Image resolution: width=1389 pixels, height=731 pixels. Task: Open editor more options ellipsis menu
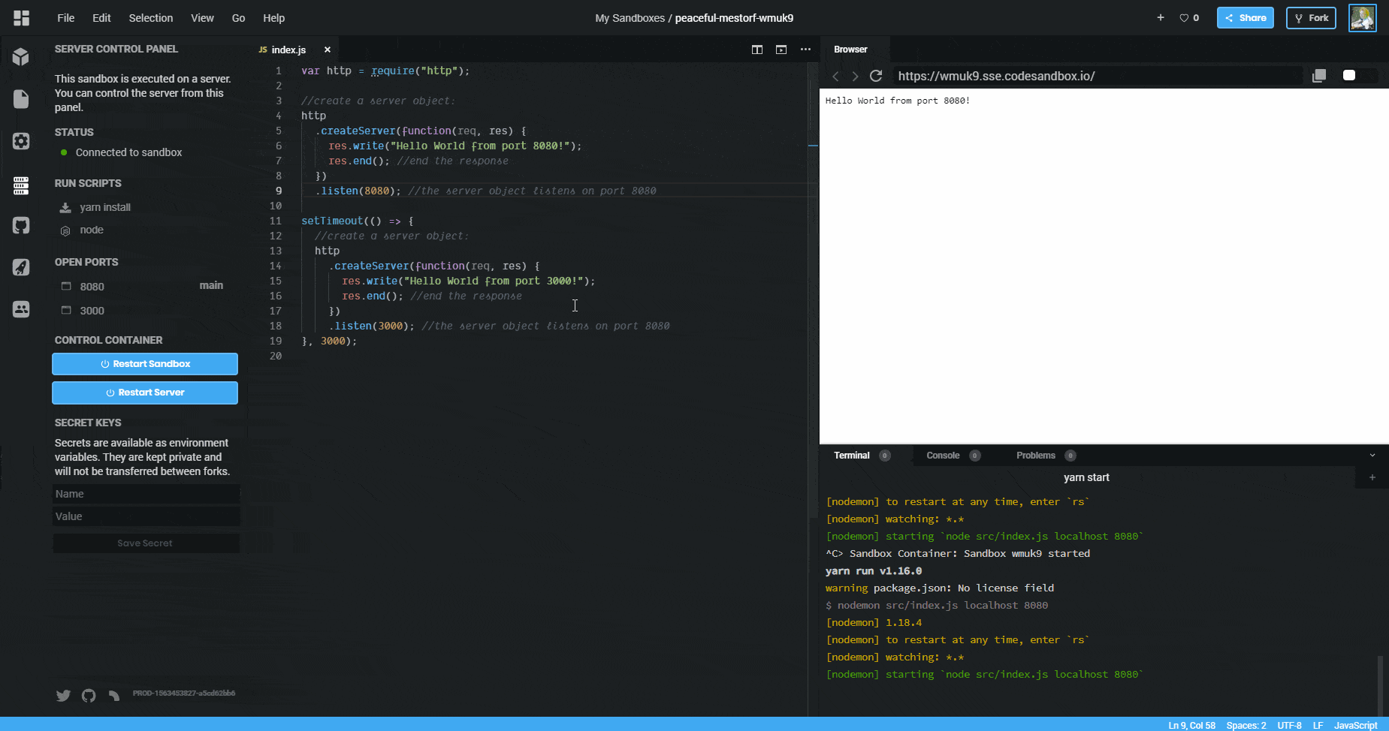click(805, 50)
